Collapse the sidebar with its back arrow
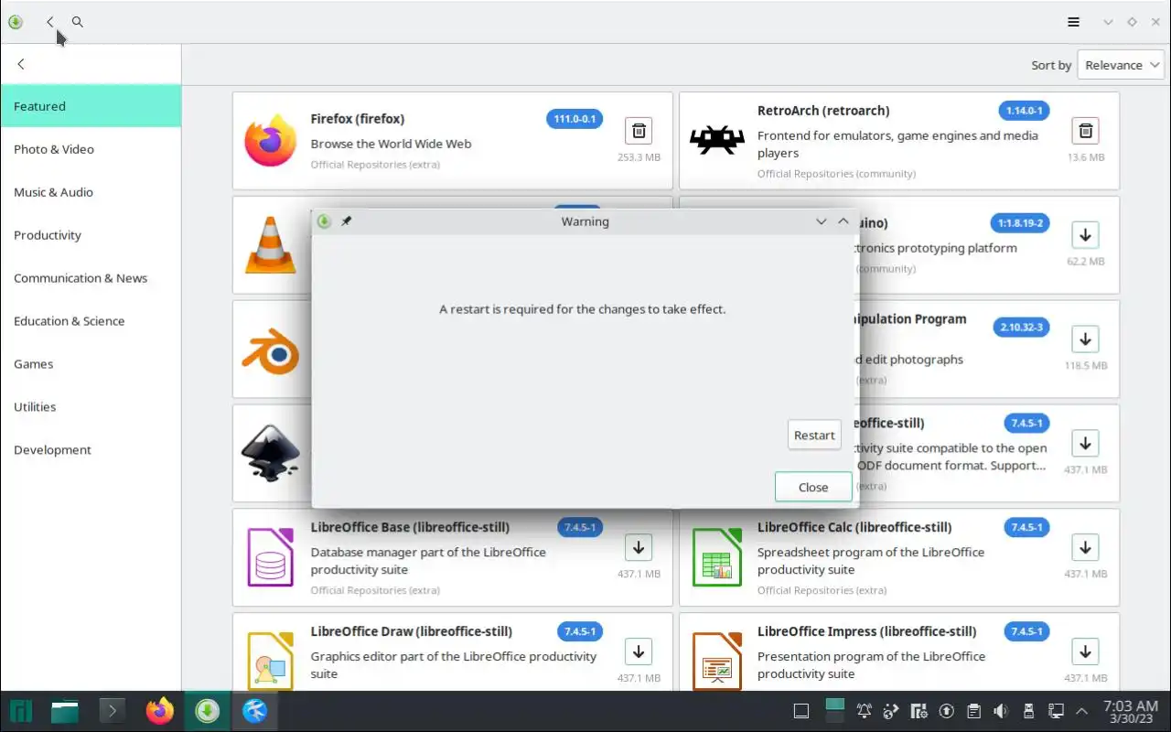The height and width of the screenshot is (732, 1171). coord(21,64)
